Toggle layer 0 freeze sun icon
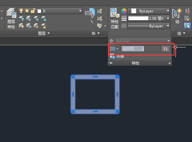 (x=27, y=11)
